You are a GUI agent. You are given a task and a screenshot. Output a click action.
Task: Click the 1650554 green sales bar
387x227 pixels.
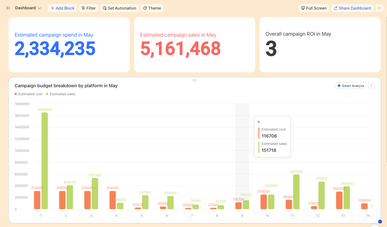click(45, 161)
